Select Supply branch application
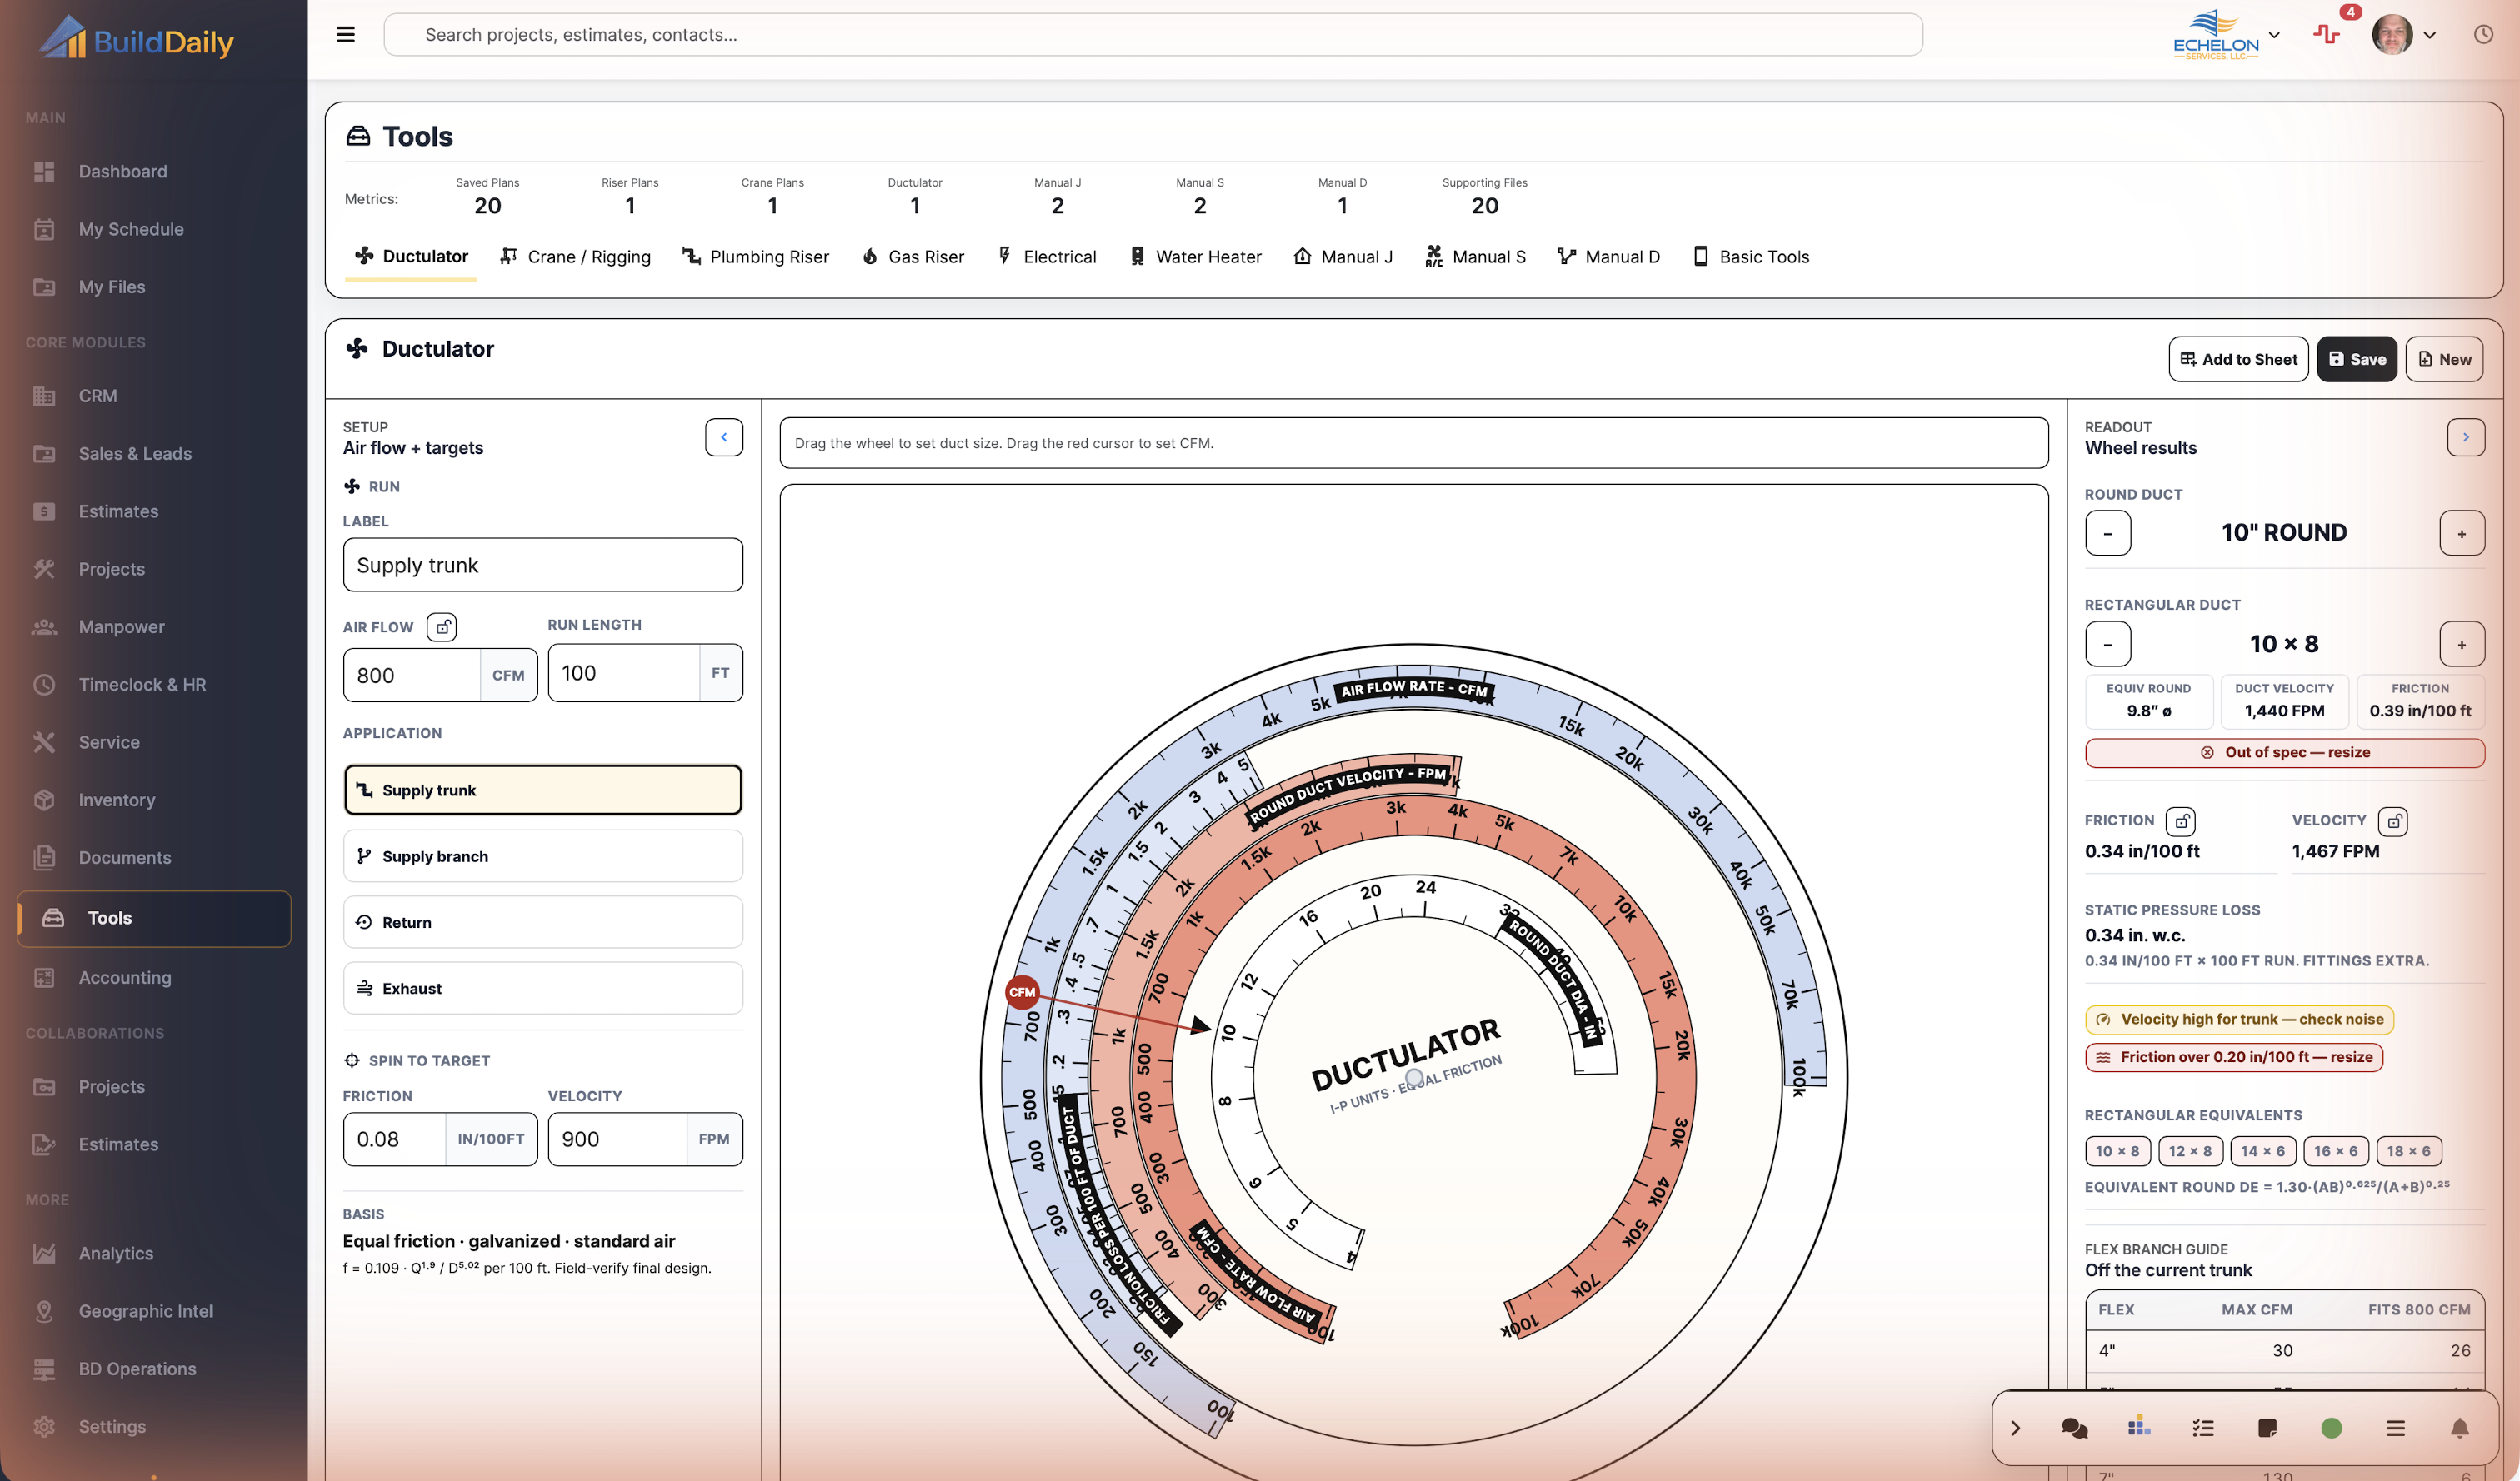Image resolution: width=2520 pixels, height=1481 pixels. point(543,856)
